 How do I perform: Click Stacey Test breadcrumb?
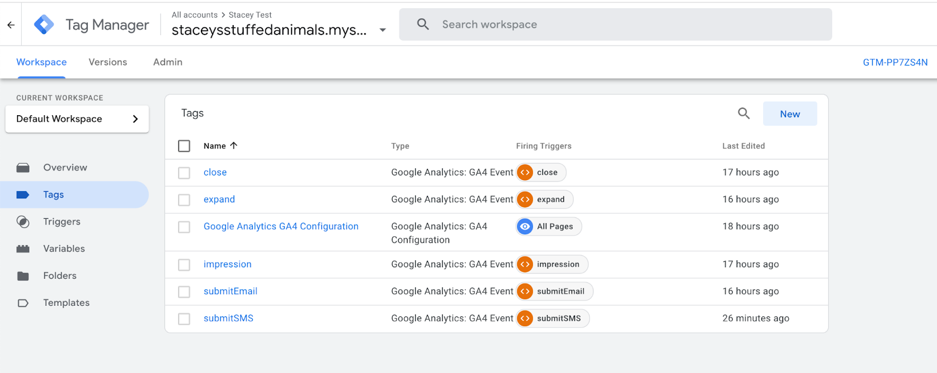click(250, 15)
